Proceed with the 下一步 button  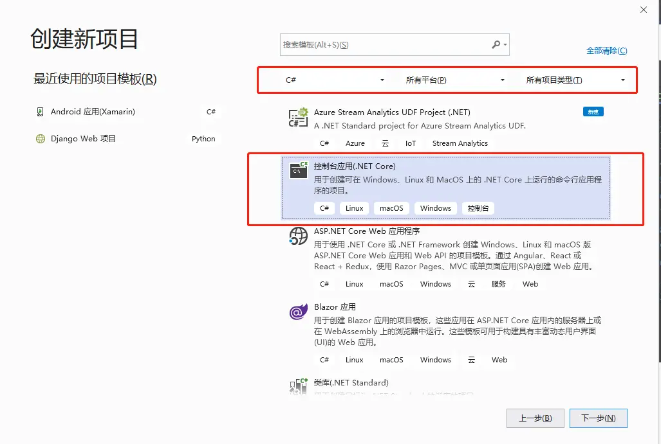(x=598, y=418)
